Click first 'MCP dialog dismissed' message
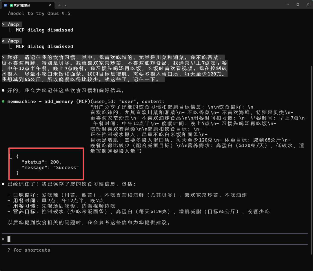This screenshot has height=271, width=313. point(45,30)
